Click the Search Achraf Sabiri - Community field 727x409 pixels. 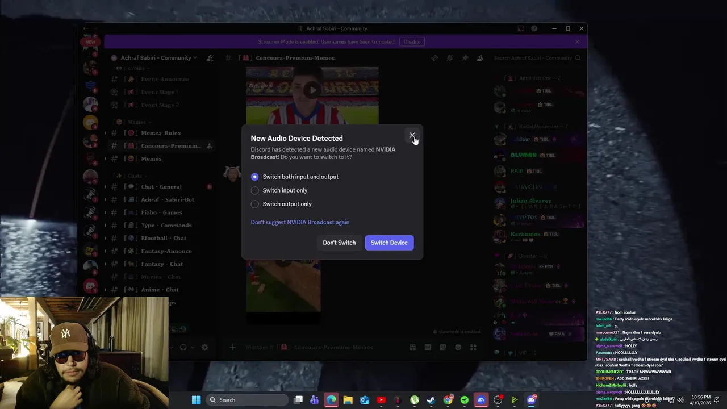537,58
